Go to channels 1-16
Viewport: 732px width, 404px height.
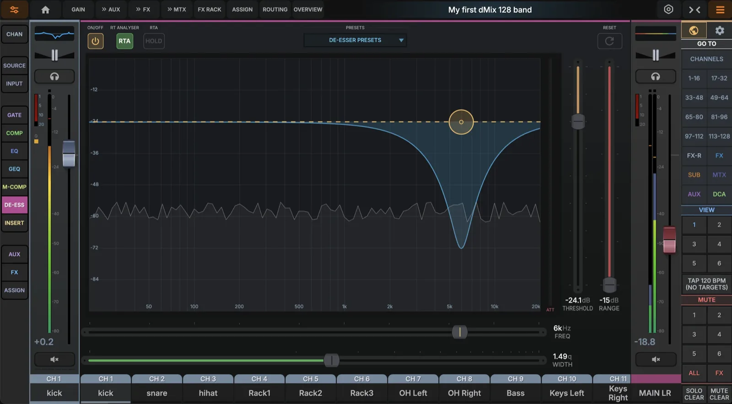(x=694, y=78)
